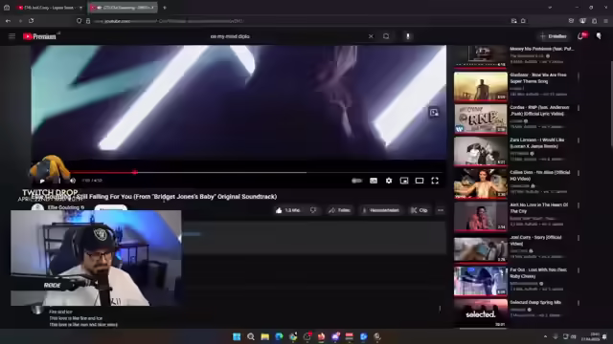Click the YouTube Premium logo

point(39,36)
